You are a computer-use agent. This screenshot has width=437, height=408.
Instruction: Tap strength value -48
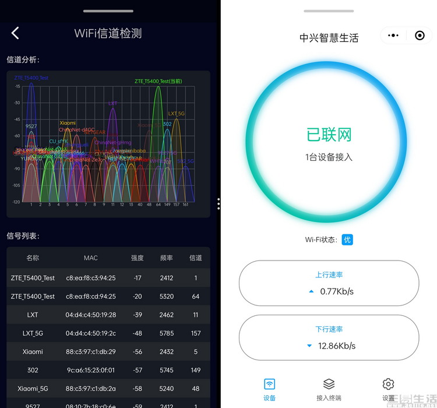coord(138,333)
